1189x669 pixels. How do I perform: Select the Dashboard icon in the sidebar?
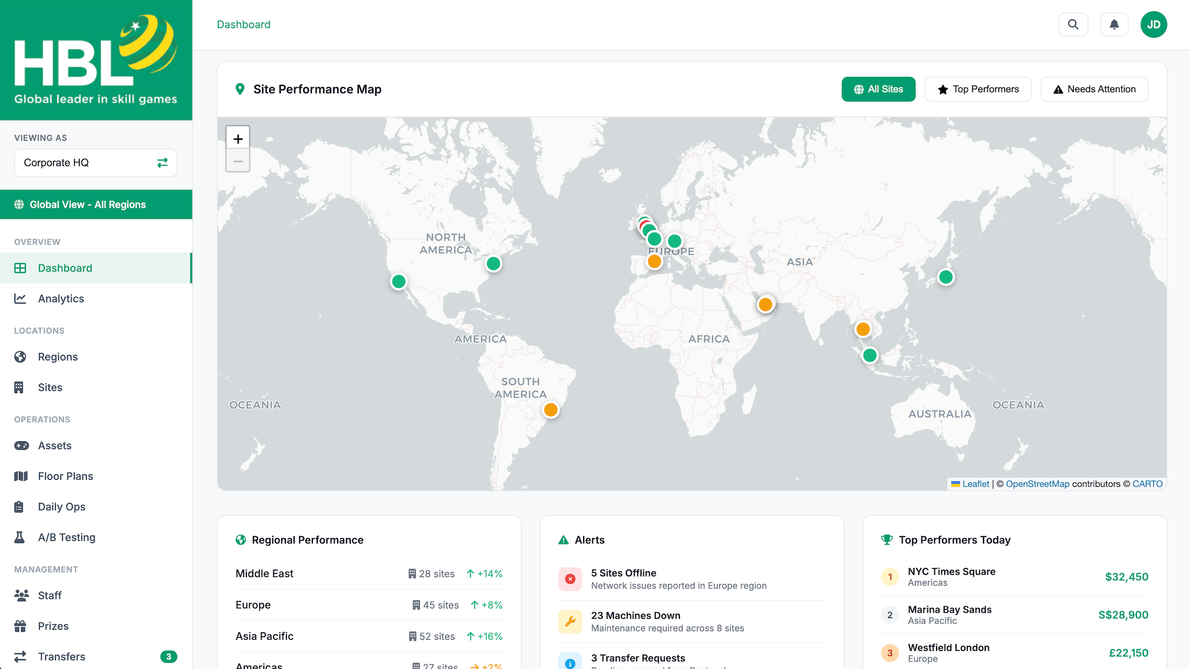(20, 268)
